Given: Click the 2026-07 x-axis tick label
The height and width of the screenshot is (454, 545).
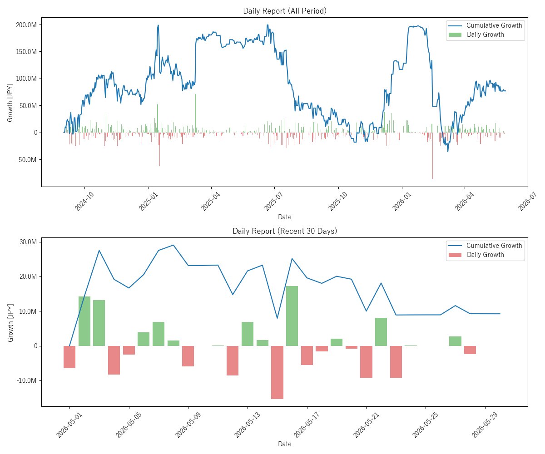Looking at the screenshot, I should pos(528,200).
